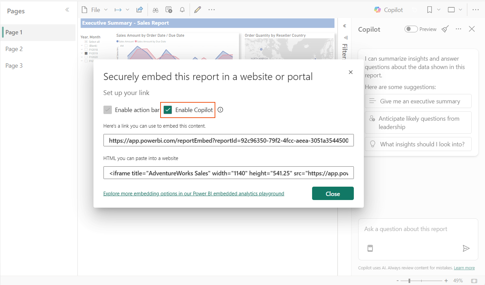Open the Learn more link
The height and width of the screenshot is (285, 485).
pos(464,268)
